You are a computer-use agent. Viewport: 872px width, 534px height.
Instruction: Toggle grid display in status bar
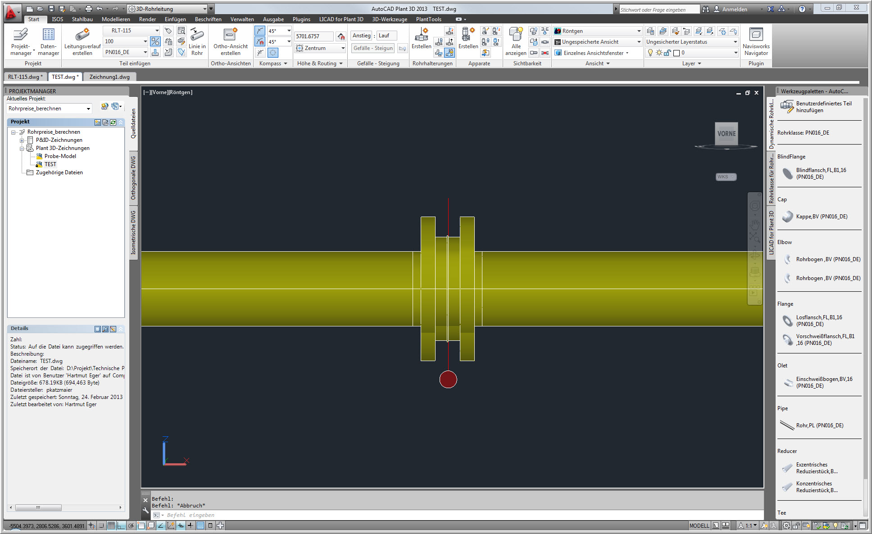pos(111,525)
